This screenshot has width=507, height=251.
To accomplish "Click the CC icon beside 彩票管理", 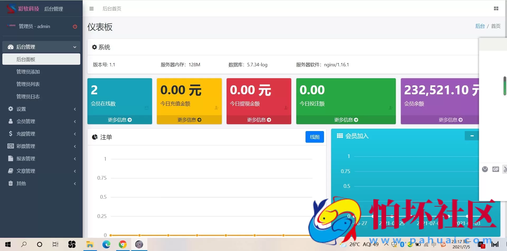I will click(x=10, y=146).
